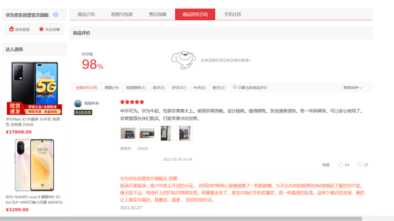This screenshot has width=394, height=221.
Task: Follow the store with 关注店铺 button
Action: tap(49, 29)
